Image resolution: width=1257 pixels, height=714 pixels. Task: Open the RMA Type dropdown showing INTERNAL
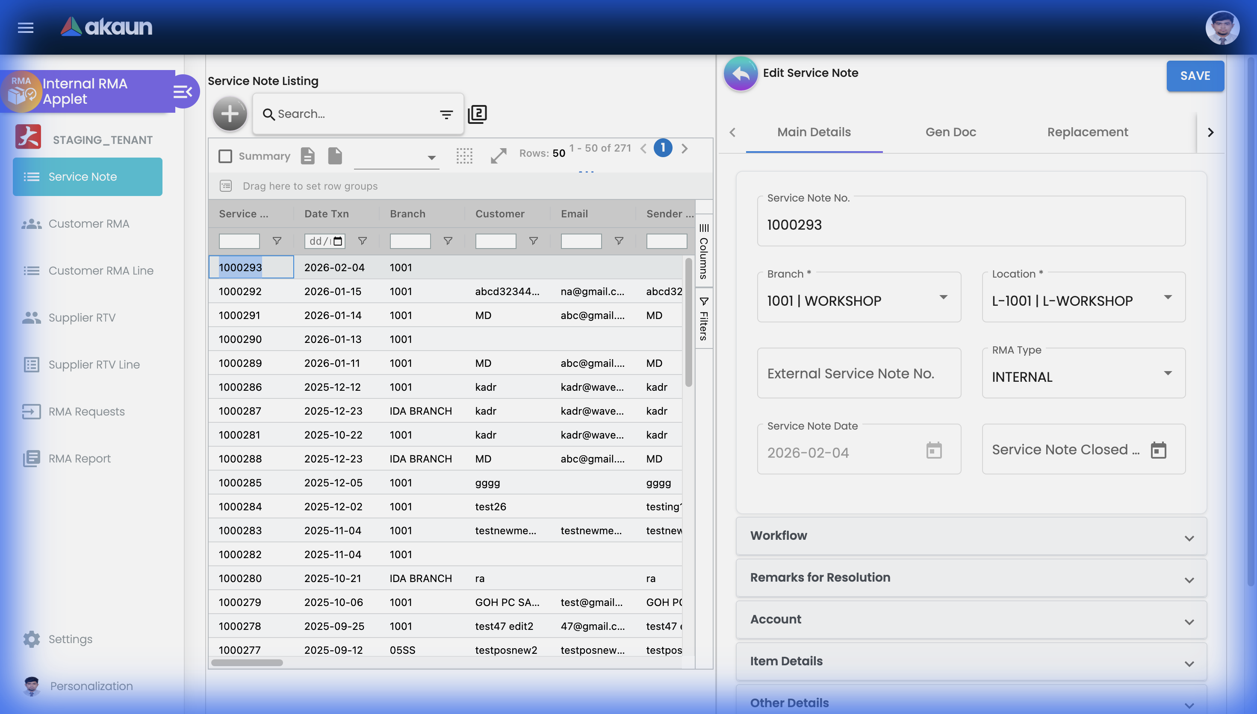pyautogui.click(x=1168, y=373)
